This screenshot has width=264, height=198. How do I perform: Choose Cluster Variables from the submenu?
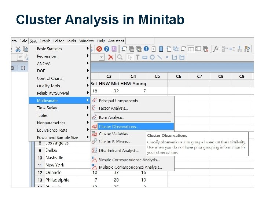tap(118, 134)
